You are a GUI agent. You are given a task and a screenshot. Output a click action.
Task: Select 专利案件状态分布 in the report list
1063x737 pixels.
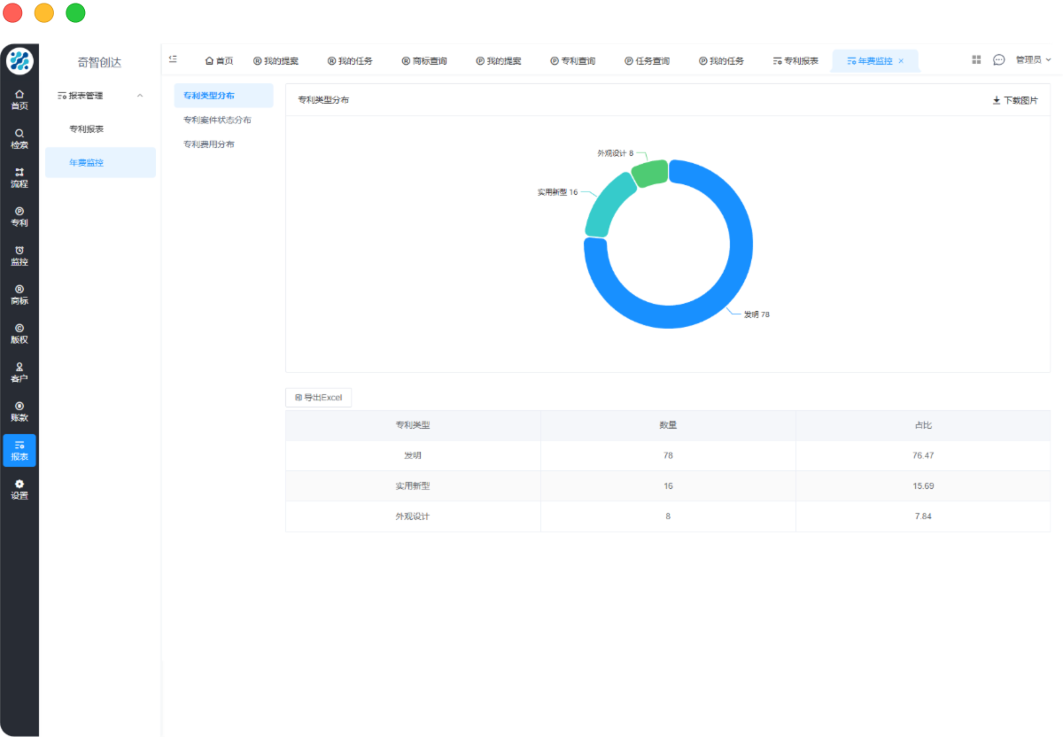tap(217, 120)
